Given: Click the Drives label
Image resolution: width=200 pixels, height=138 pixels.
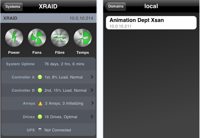Looking at the screenshot, I should [x=29, y=117].
